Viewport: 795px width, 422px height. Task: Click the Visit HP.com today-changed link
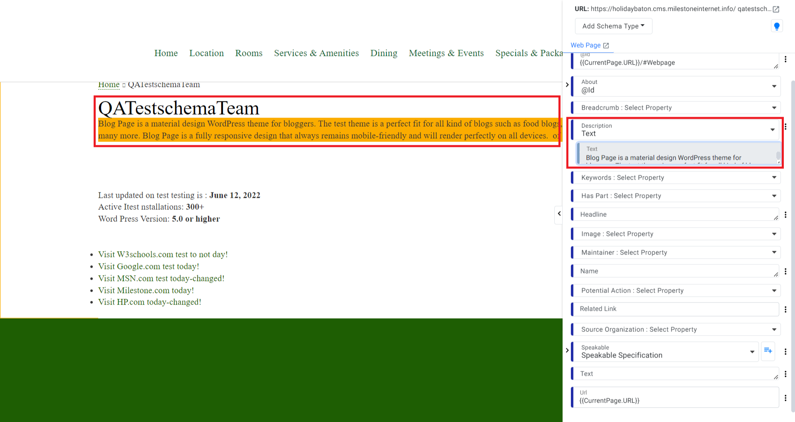(x=150, y=302)
